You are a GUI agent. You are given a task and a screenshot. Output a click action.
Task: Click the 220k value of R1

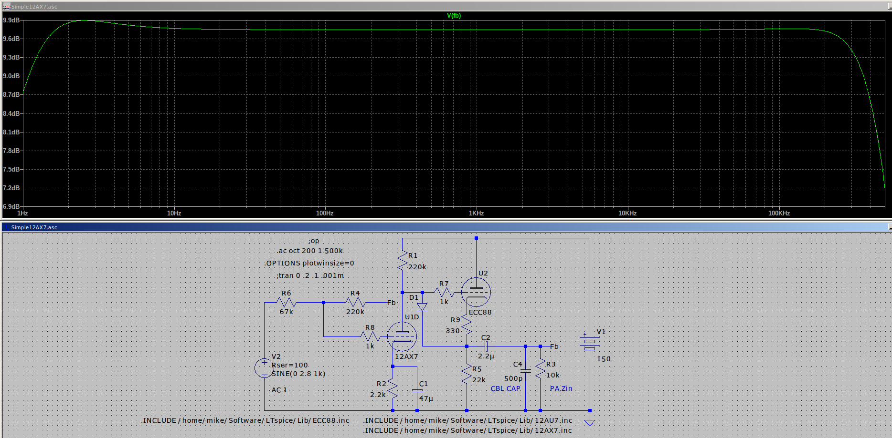point(417,267)
